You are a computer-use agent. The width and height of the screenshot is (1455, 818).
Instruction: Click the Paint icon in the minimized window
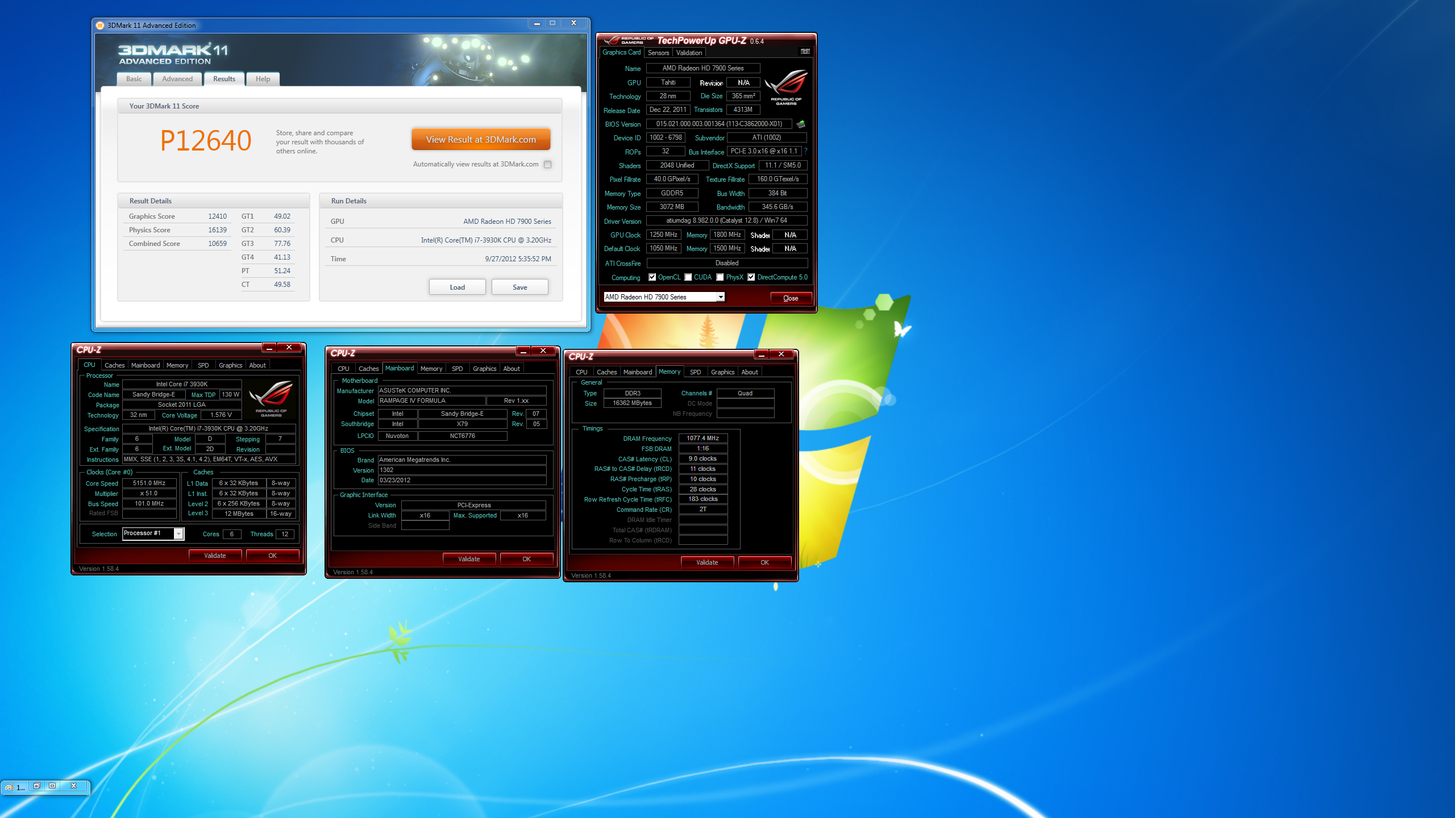(9, 787)
